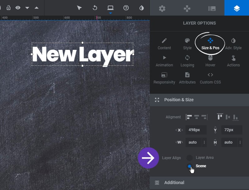Align layer horizontally to center
Image resolution: width=249 pixels, height=190 pixels.
(x=197, y=117)
